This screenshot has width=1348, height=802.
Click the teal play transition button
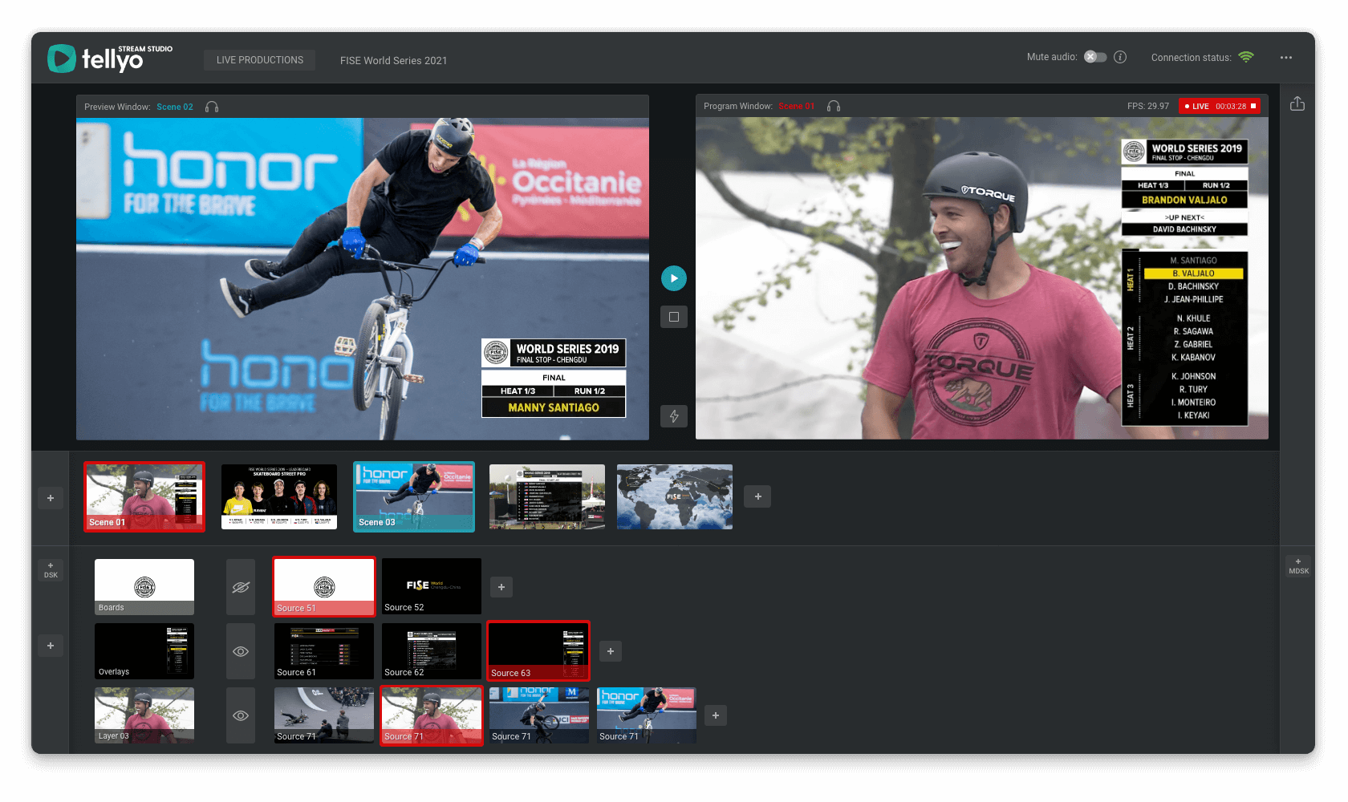[x=674, y=278]
